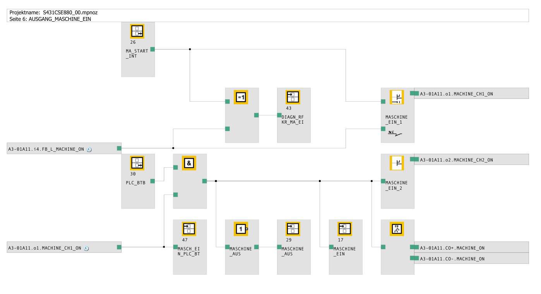The image size is (541, 294).
Task: Select the NOT gate icon labeled MASCHINE_AUS
Action: coord(241,229)
